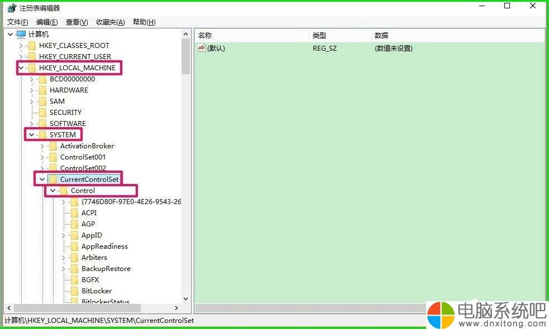Collapse the HKEY_LOCAL_MACHINE key

(x=21, y=68)
